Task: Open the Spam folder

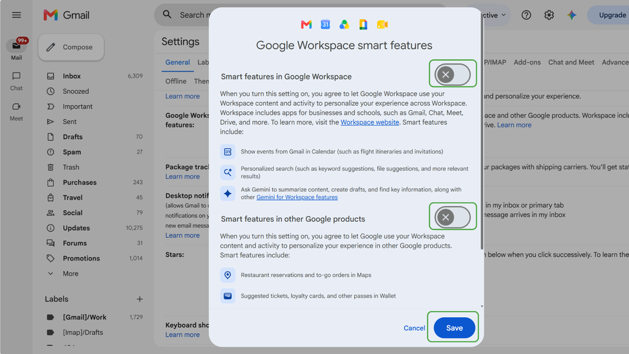Action: pyautogui.click(x=95, y=152)
